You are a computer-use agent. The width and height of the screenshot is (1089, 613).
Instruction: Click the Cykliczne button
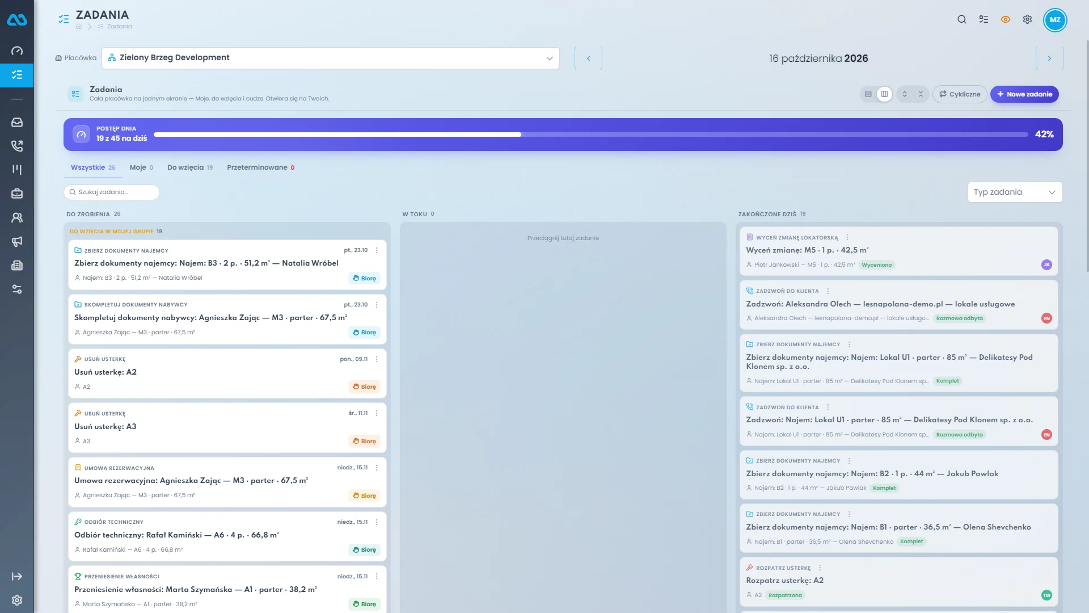click(960, 94)
